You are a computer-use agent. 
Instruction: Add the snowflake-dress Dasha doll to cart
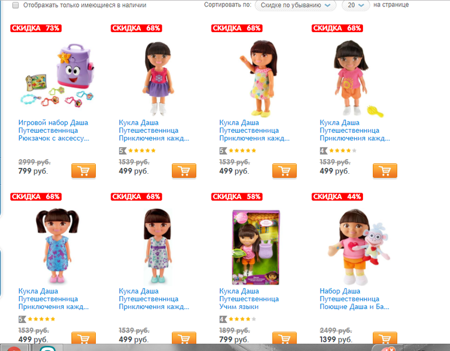click(184, 171)
